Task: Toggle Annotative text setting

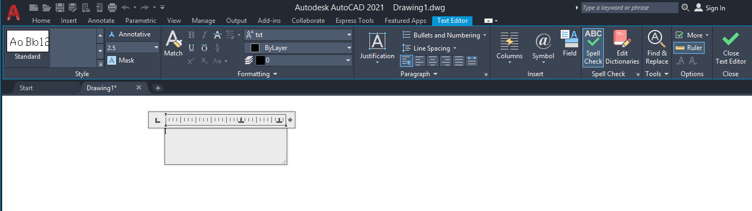Action: (x=129, y=34)
